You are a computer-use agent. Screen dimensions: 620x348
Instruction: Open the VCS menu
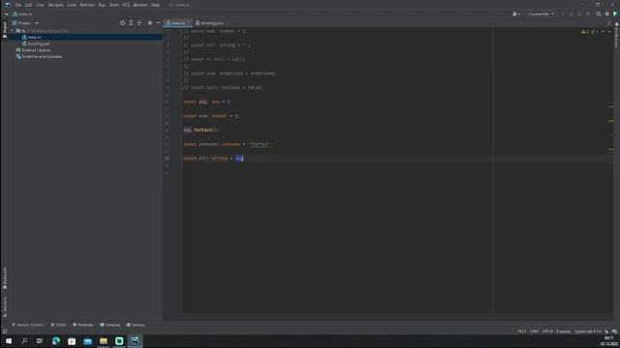tap(126, 5)
